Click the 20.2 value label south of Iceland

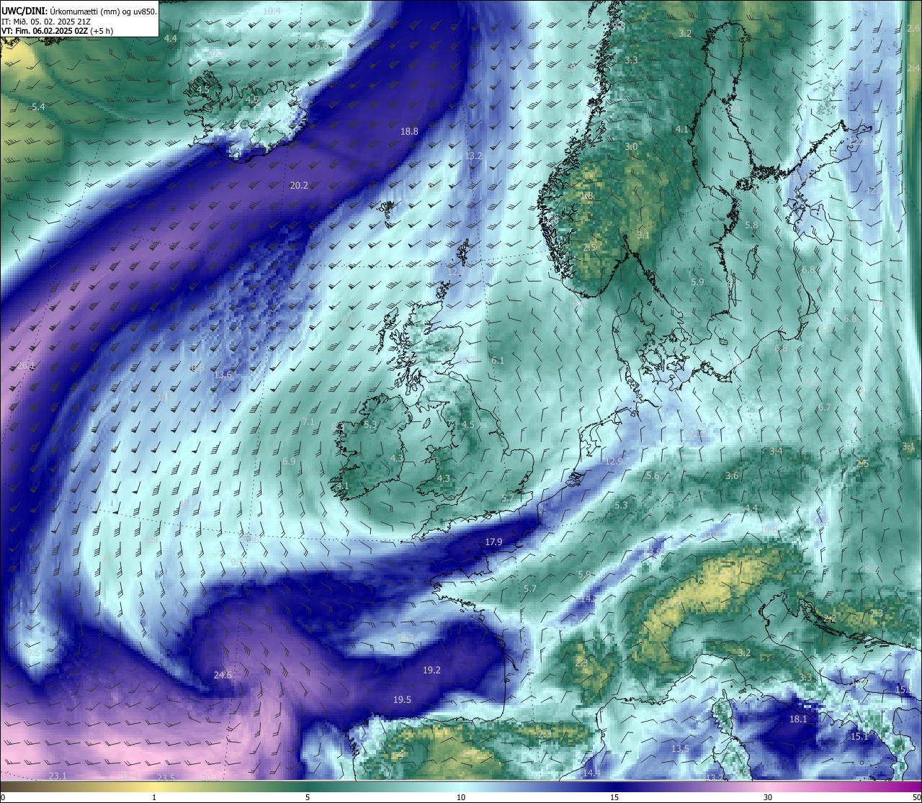click(x=299, y=185)
